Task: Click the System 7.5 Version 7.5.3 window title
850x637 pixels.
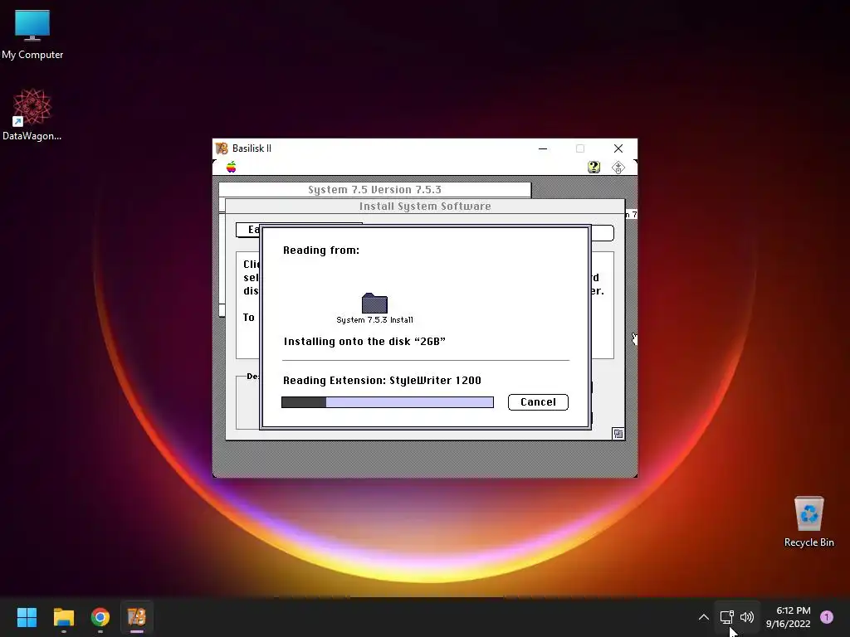Action: coord(374,190)
